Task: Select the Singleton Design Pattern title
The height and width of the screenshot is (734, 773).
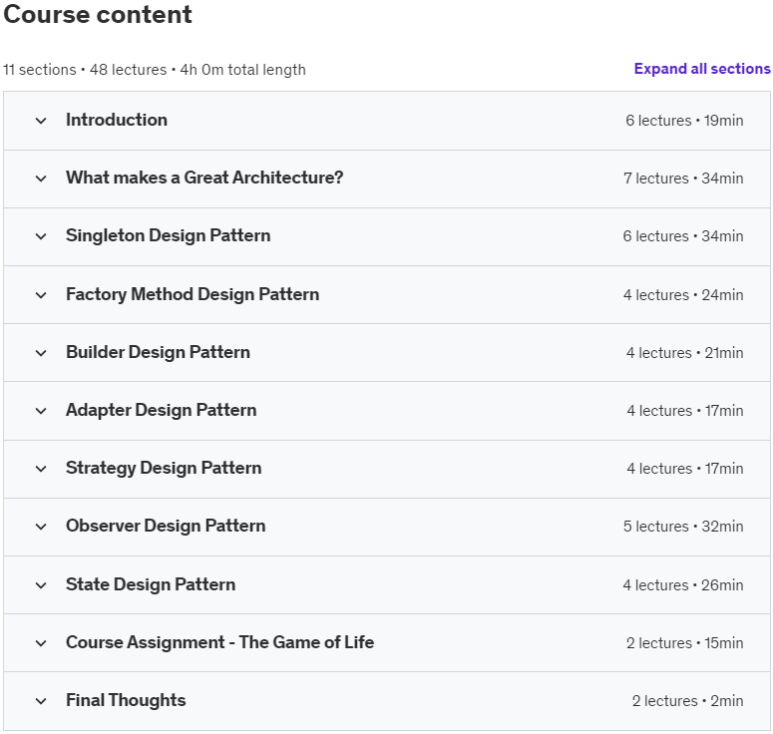Action: [x=169, y=235]
